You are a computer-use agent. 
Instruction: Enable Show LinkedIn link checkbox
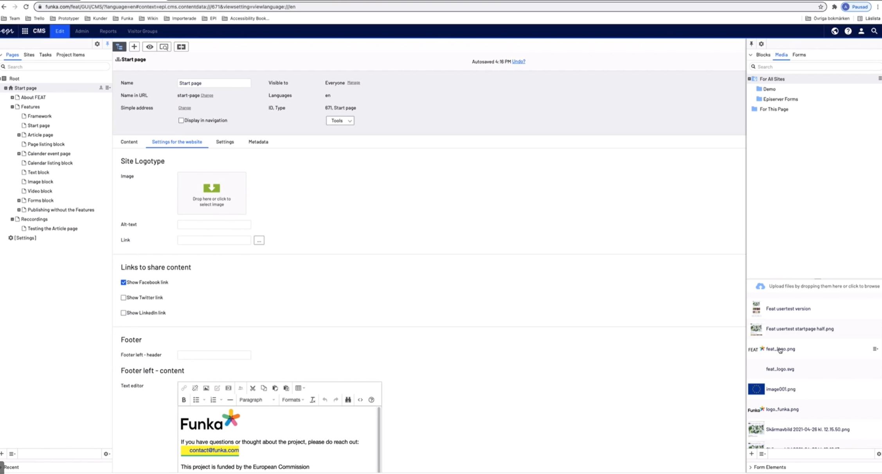pyautogui.click(x=123, y=312)
